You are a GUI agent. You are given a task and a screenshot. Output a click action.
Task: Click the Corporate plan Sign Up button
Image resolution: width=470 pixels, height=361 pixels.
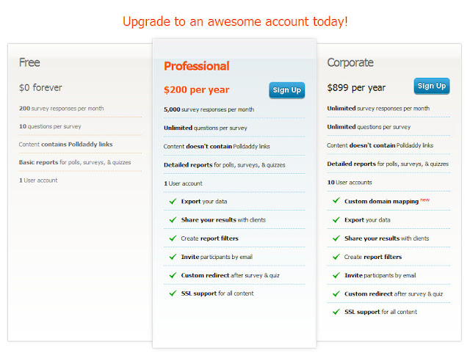(432, 86)
